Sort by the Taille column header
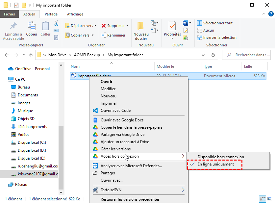 248,66
